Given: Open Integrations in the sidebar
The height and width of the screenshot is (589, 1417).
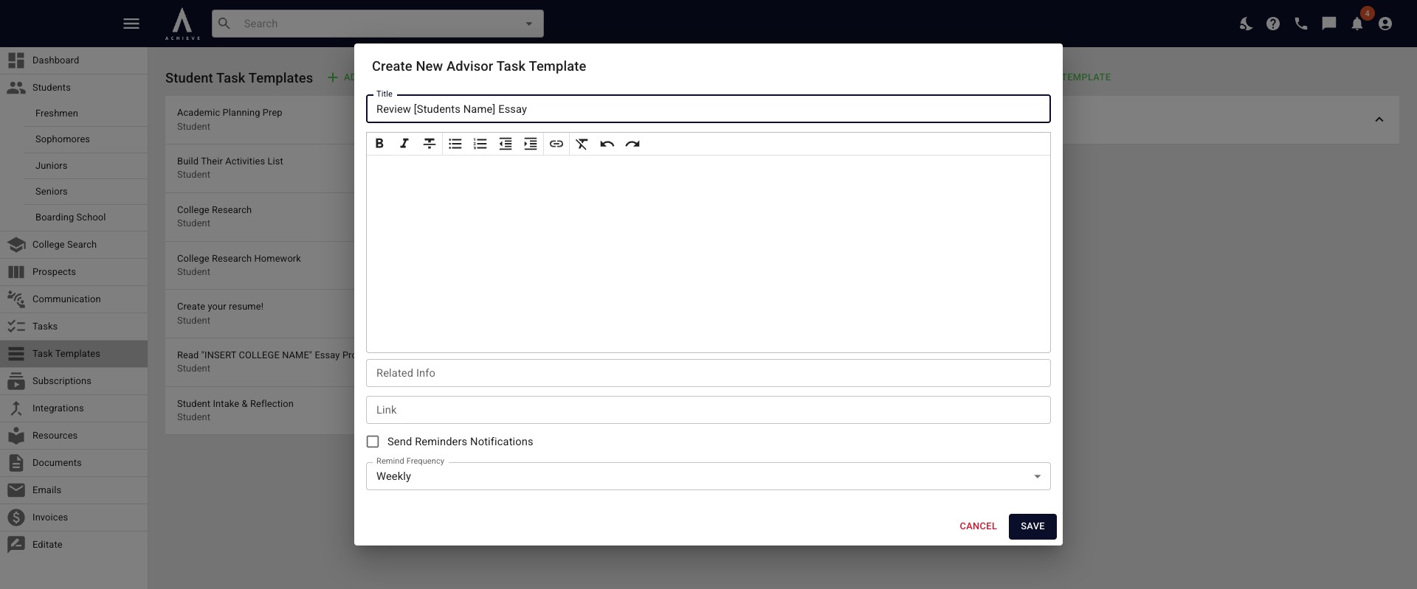Looking at the screenshot, I should 74,408.
